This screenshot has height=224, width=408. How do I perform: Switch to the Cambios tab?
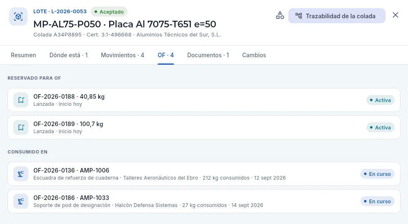pos(254,55)
